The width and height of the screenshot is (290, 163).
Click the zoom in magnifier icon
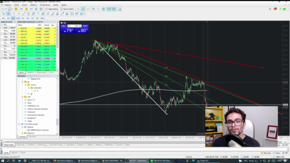tap(94, 9)
